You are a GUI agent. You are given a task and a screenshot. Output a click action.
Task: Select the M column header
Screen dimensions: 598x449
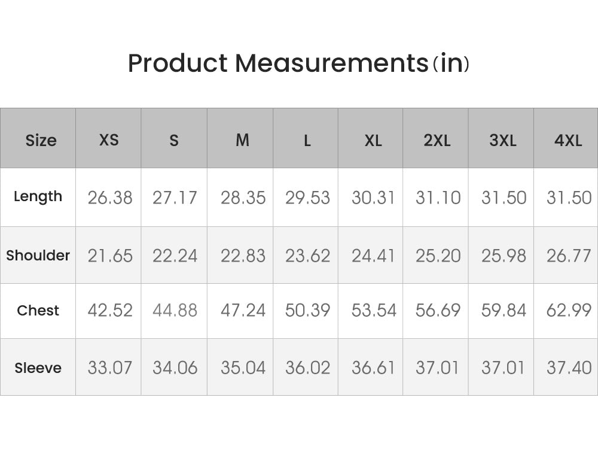(242, 140)
